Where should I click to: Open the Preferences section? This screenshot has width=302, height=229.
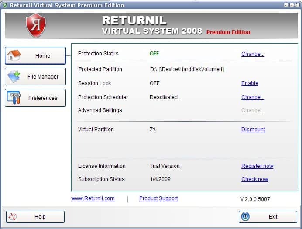[x=35, y=98]
